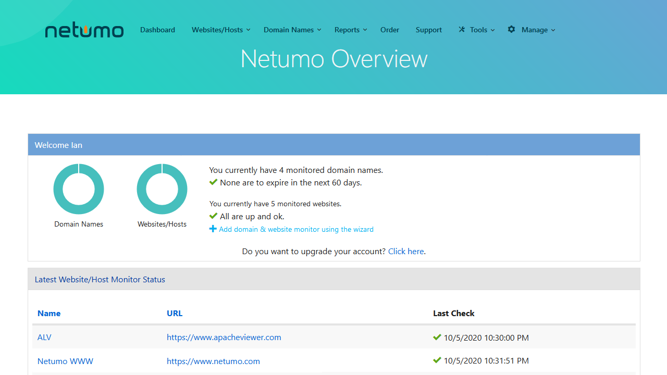Screen dimensions: 667x375
Task: Click the green checkmark in Netumo WWW row
Action: coord(437,360)
